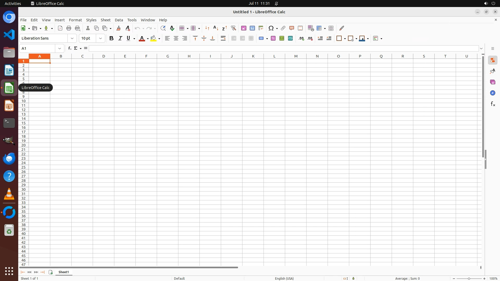Expand the font name dropdown
The height and width of the screenshot is (281, 500).
tap(72, 39)
